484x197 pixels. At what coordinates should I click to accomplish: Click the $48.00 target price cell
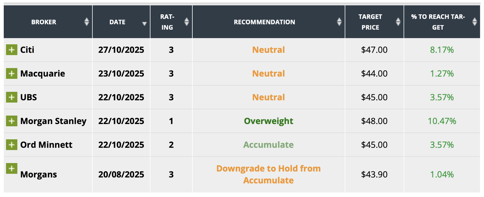point(374,121)
